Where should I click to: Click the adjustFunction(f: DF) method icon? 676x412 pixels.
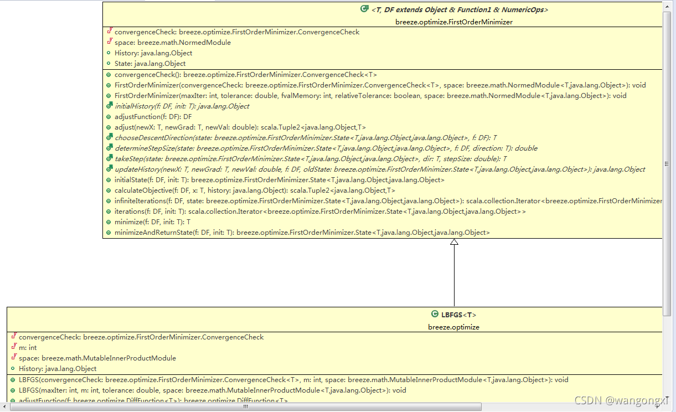[x=109, y=117]
